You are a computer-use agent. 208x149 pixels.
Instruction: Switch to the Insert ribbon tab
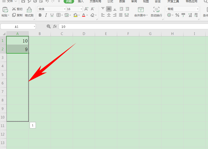(81, 2)
